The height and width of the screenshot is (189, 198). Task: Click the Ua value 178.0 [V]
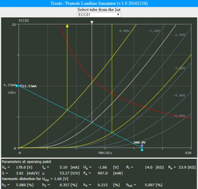[x=24, y=167]
